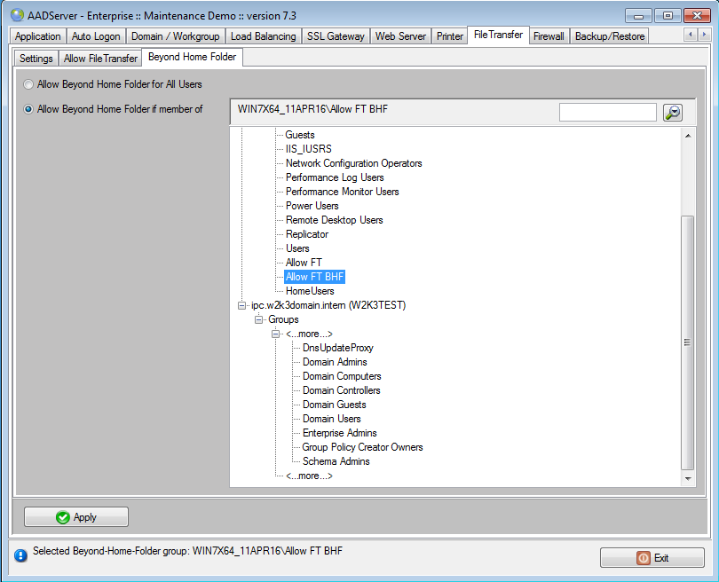Click the magnifier search icon button
Screen dimensions: 719x582
[x=673, y=112]
